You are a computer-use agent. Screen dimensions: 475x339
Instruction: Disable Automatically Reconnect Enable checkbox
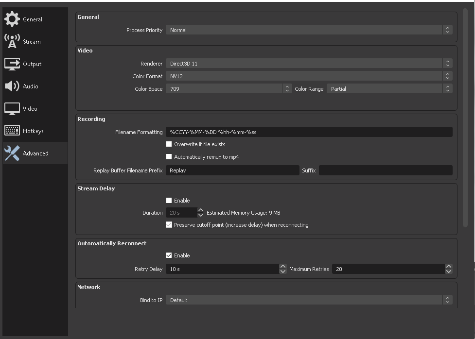169,255
